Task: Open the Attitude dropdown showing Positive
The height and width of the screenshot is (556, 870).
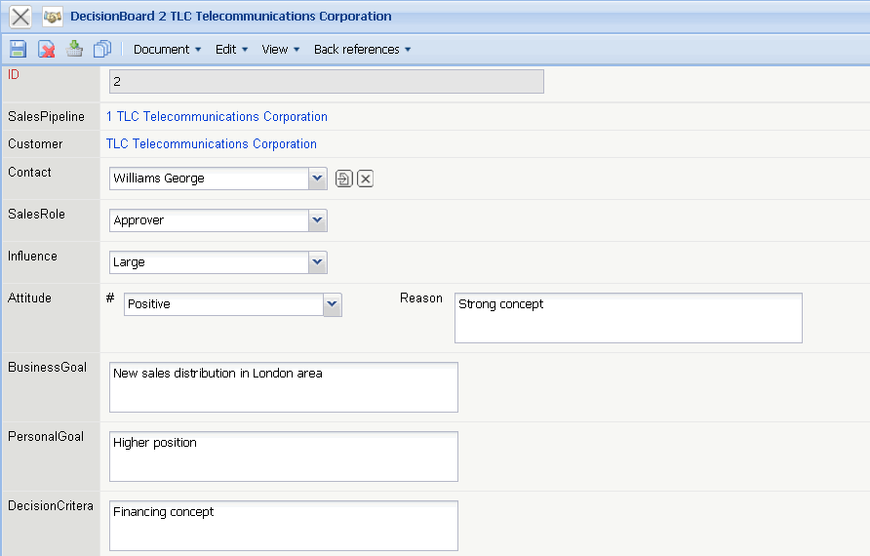Action: [333, 304]
